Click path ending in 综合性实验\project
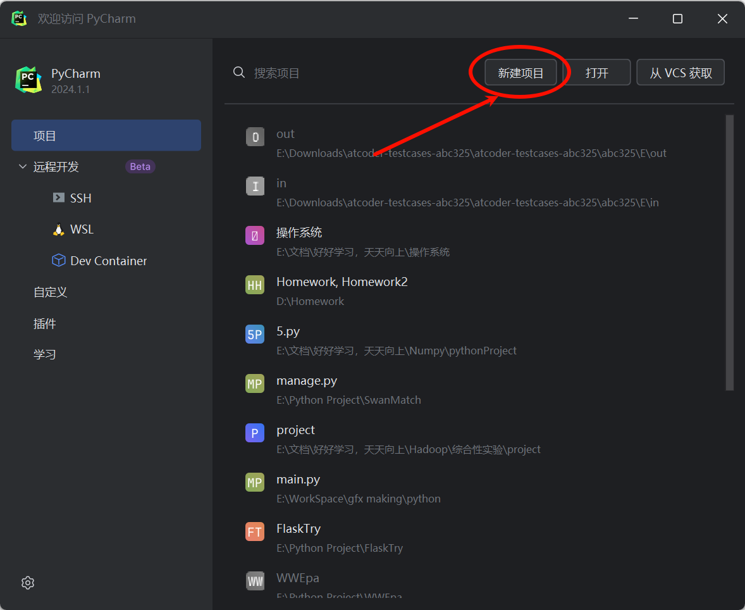This screenshot has height=610, width=745. 409,449
